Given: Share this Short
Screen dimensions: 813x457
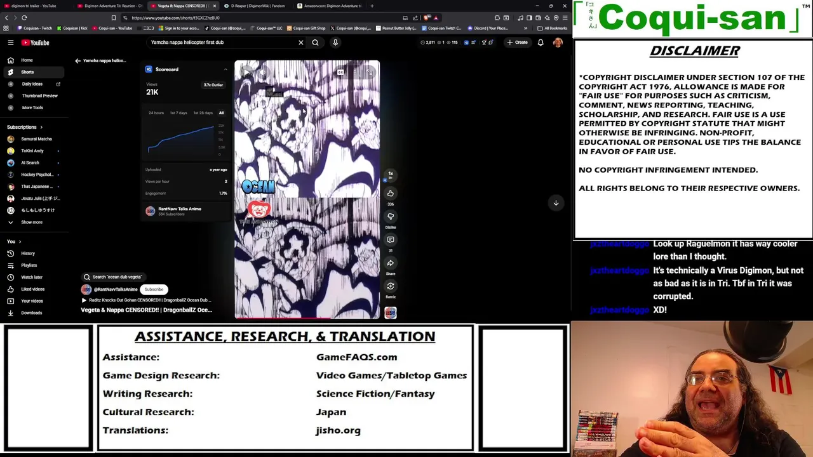Looking at the screenshot, I should pyautogui.click(x=391, y=263).
